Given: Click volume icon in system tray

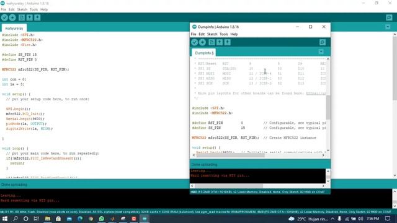Looking at the screenshot, I should tap(360, 219).
